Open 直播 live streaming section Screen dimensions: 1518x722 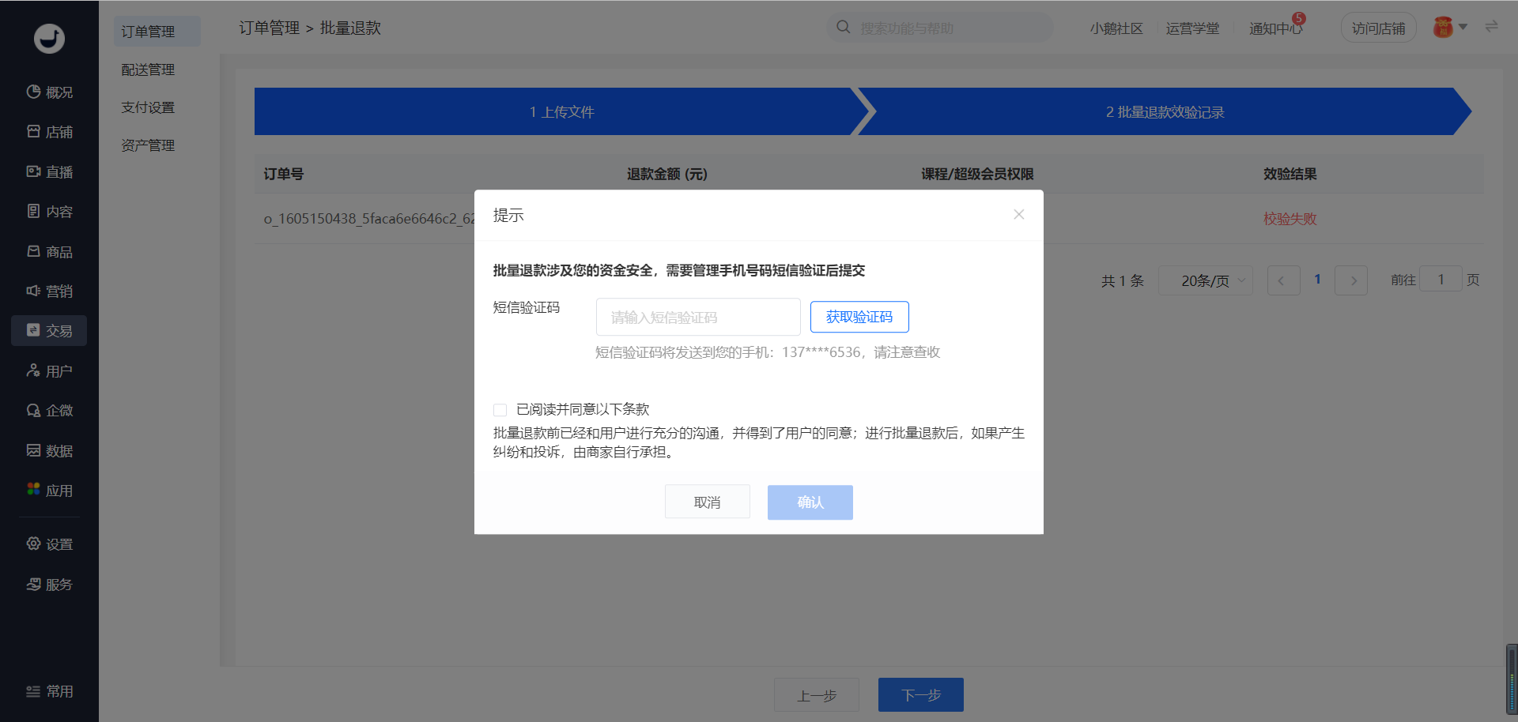[49, 172]
